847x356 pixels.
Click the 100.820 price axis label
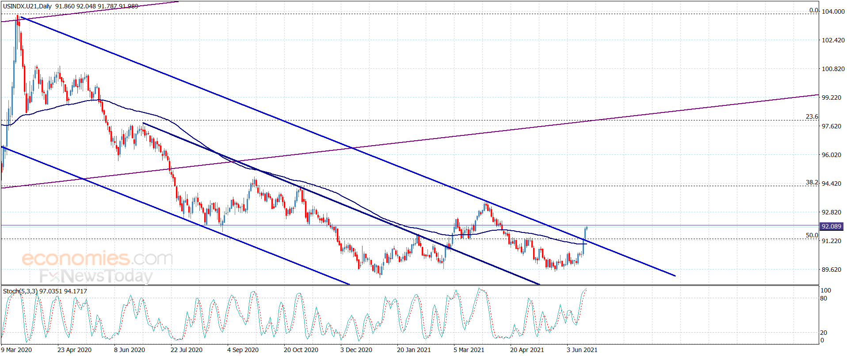(x=833, y=69)
